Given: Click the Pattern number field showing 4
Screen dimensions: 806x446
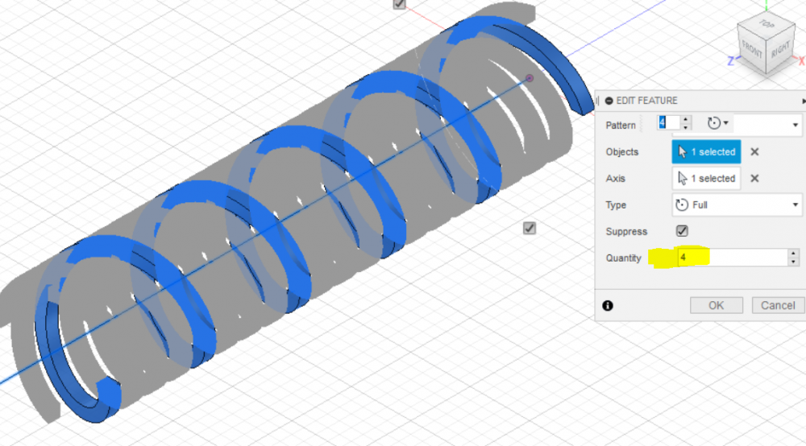Looking at the screenshot, I should point(669,122).
